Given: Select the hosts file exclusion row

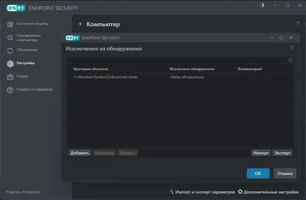Looking at the screenshot, I should (180, 77).
